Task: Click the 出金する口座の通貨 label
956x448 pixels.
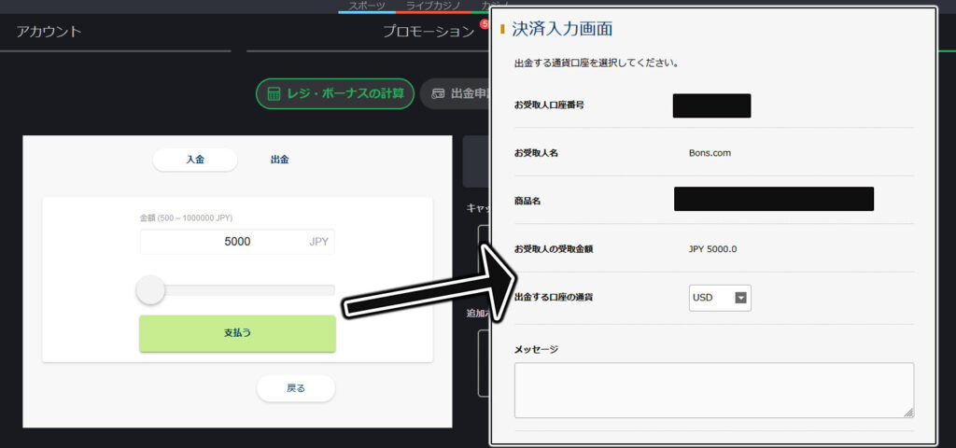Action: [555, 298]
